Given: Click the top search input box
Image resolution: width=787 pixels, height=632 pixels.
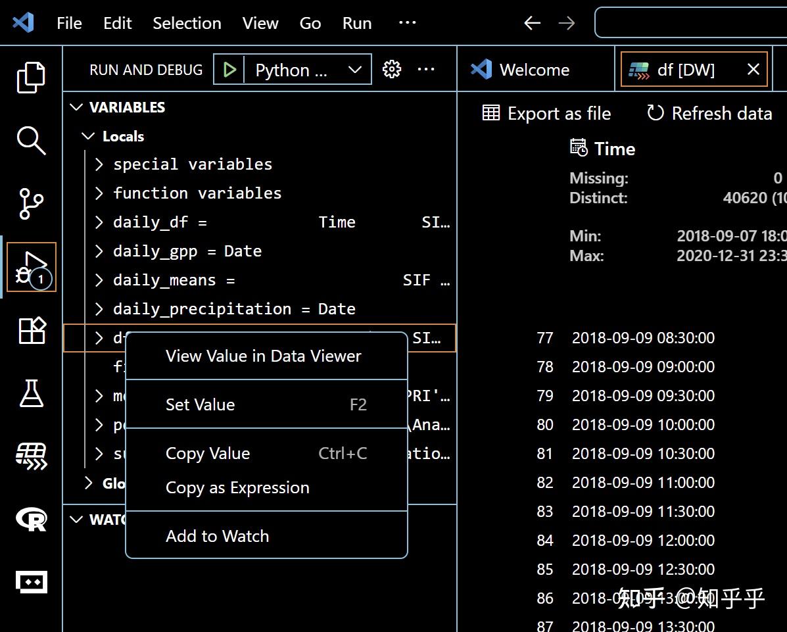Looking at the screenshot, I should tap(690, 22).
